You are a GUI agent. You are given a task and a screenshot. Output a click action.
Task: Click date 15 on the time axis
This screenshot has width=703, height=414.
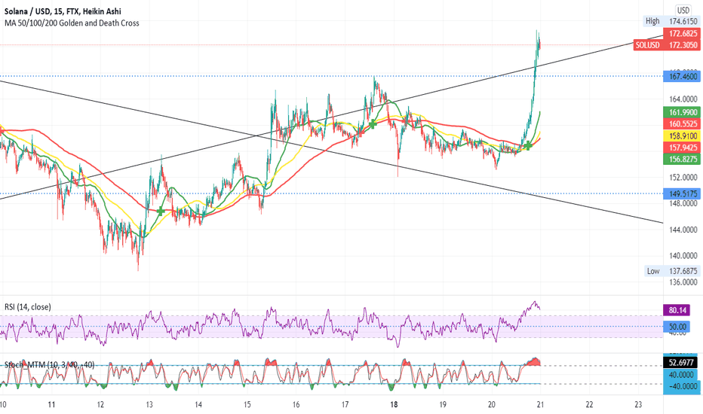247,405
